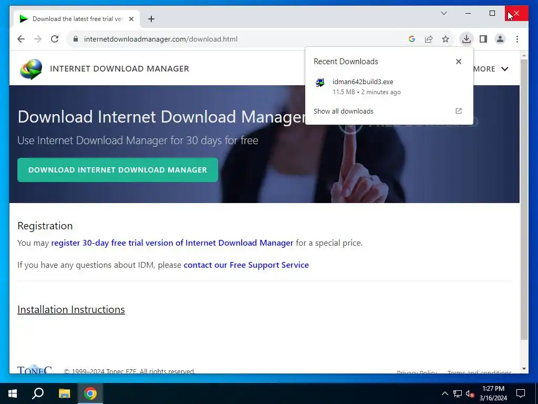Open Chrome three-dot menu
This screenshot has height=404, width=538.
coord(517,39)
